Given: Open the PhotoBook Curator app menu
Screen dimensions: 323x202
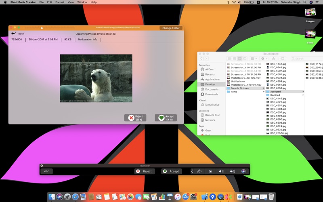Looking at the screenshot, I should coord(23,2).
